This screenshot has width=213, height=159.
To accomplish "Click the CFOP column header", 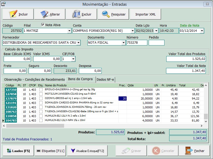I will (x=32, y=85).
